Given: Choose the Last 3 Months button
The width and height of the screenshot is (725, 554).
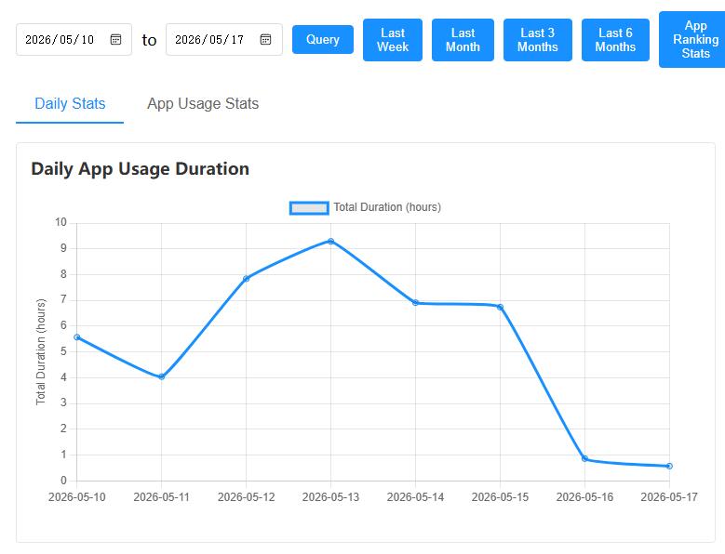Looking at the screenshot, I should click(538, 40).
